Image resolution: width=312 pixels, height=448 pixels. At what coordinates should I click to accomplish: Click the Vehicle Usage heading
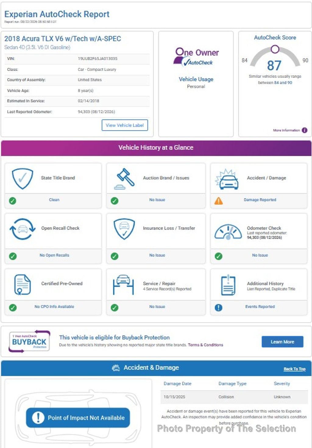coord(196,79)
